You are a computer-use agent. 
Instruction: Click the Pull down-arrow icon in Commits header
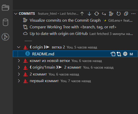89,14
